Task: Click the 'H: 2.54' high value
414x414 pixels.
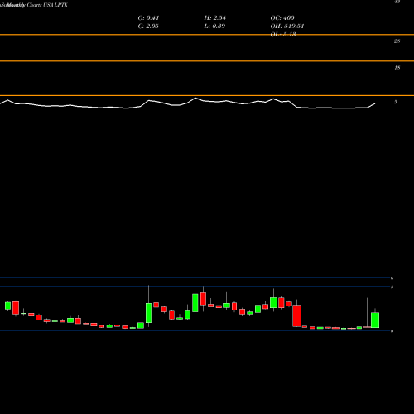Action: 215,18
